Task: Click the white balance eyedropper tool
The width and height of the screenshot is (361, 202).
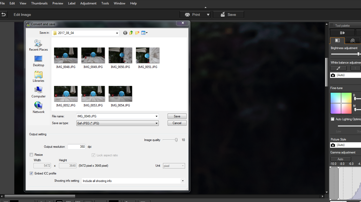Action: (x=338, y=68)
